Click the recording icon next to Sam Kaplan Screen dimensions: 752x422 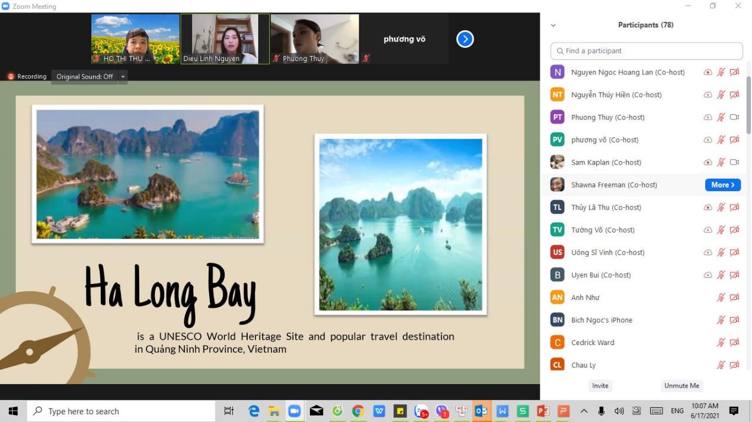(708, 162)
